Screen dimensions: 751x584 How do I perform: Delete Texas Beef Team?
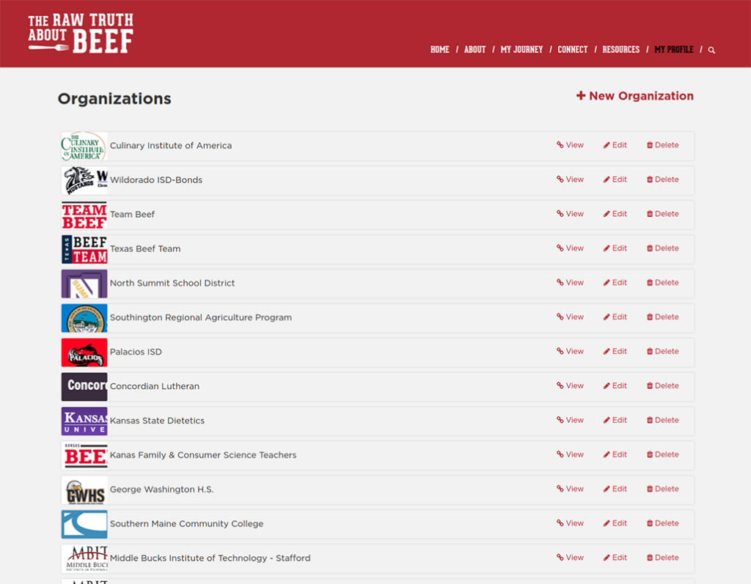662,248
